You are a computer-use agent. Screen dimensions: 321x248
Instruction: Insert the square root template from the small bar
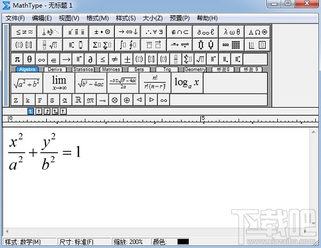(x=200, y=59)
